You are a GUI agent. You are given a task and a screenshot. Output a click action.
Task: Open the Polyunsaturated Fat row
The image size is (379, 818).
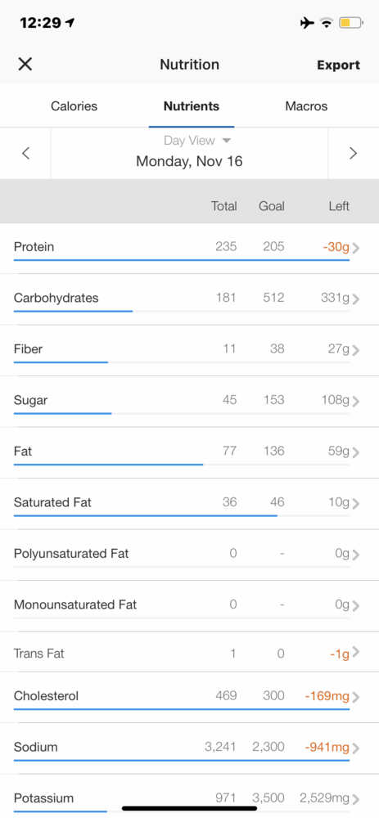190,555
